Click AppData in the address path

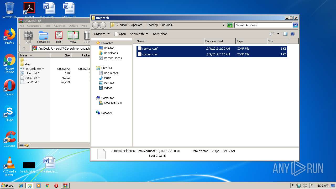click(x=137, y=25)
